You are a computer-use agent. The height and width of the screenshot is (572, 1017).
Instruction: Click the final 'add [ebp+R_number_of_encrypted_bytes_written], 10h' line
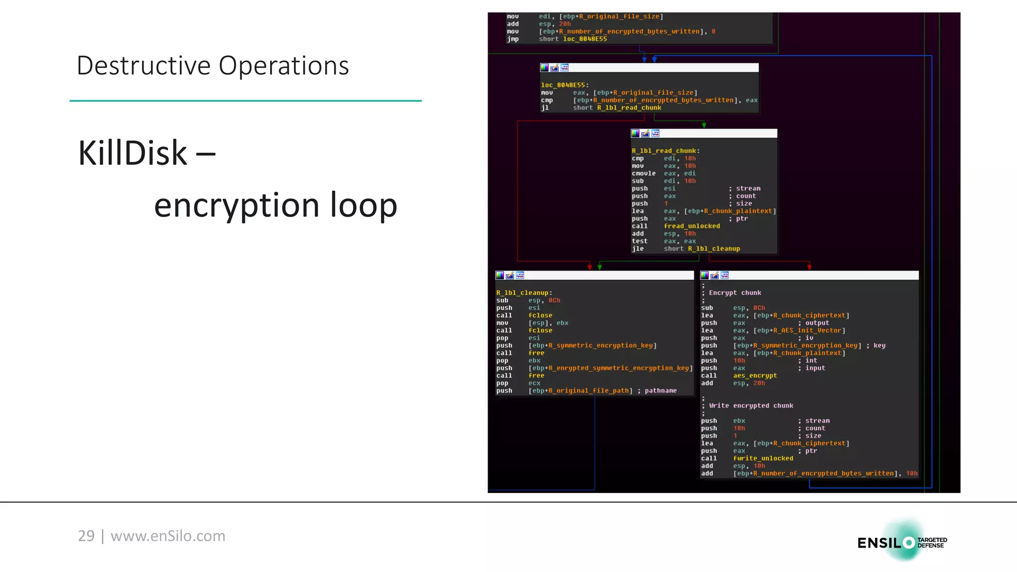pyautogui.click(x=809, y=473)
